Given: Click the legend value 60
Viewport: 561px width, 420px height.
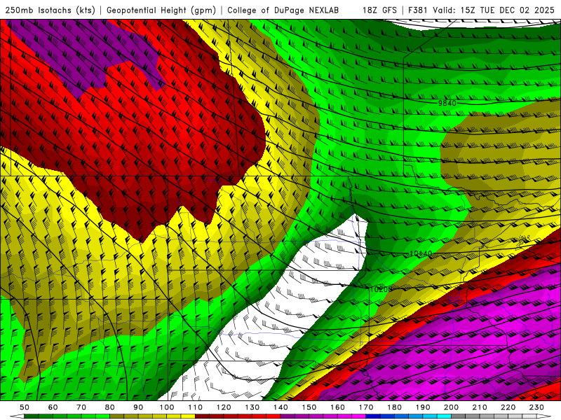Looking at the screenshot, I should [x=53, y=407].
